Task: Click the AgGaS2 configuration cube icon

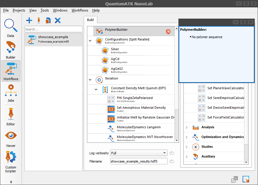Action: [x=105, y=70]
